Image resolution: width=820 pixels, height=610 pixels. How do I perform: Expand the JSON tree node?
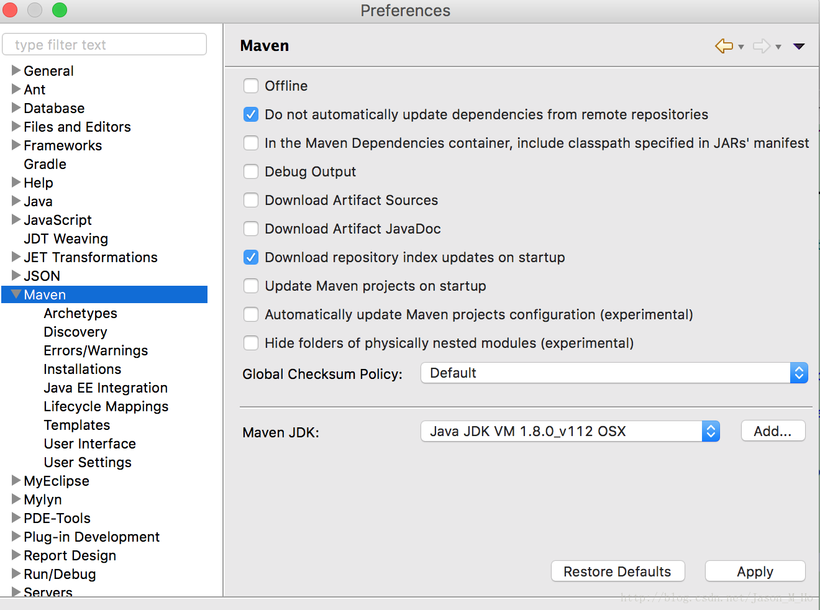[x=16, y=275]
